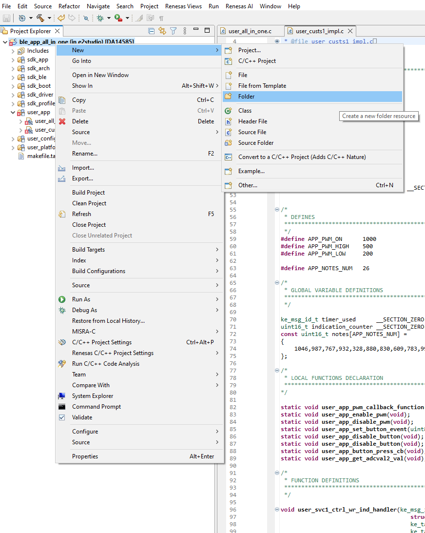Click the Run with toolbox icon

pyautogui.click(x=118, y=18)
